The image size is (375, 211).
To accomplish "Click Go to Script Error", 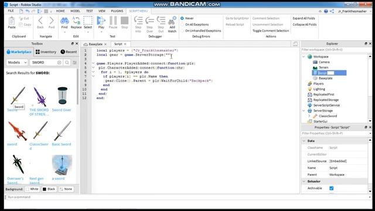I will pos(237,18).
